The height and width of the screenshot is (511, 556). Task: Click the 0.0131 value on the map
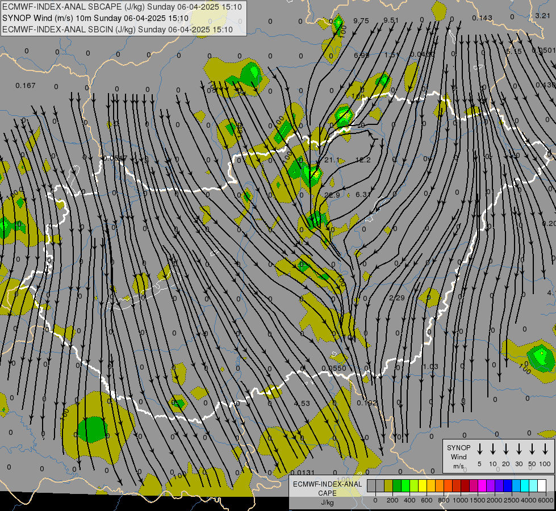(302, 472)
